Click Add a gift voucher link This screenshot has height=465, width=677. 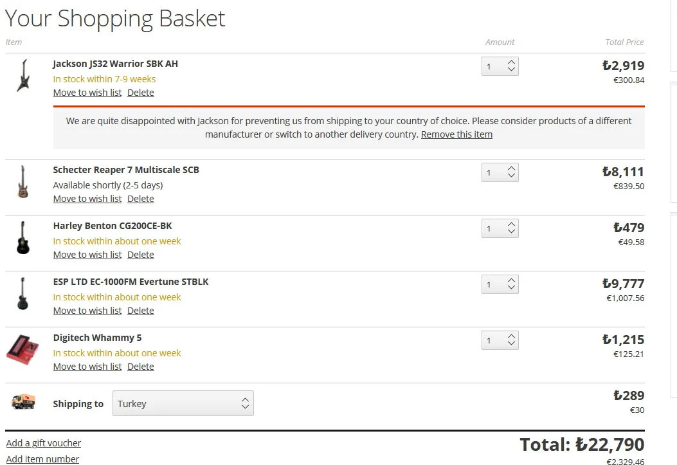pyautogui.click(x=44, y=443)
